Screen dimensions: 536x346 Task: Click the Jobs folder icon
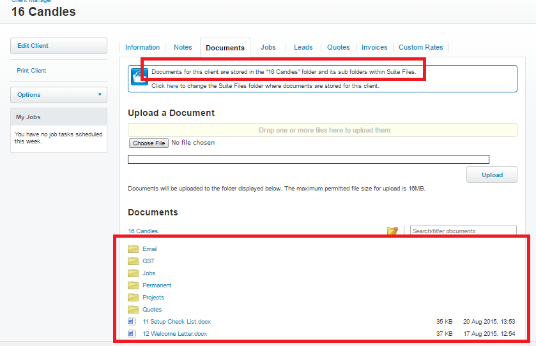134,273
